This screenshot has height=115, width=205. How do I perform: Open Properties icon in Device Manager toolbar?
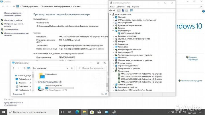118,11
